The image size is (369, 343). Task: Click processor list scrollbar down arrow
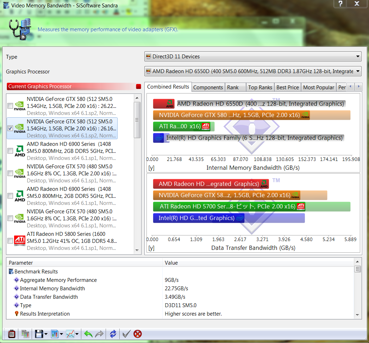pos(137,251)
